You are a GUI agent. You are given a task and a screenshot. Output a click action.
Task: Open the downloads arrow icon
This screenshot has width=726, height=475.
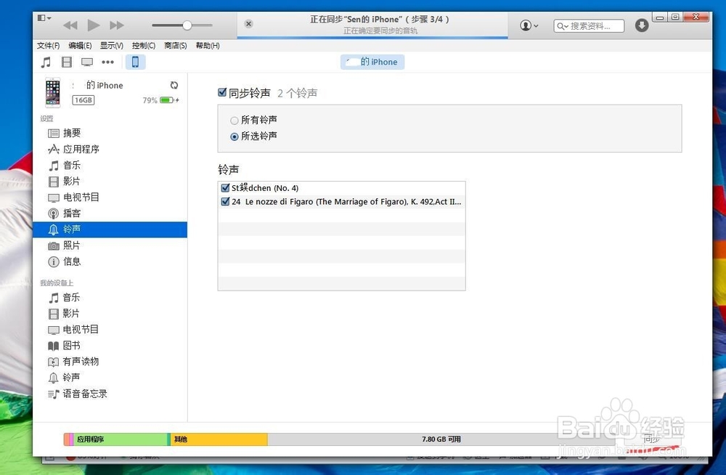pos(641,25)
